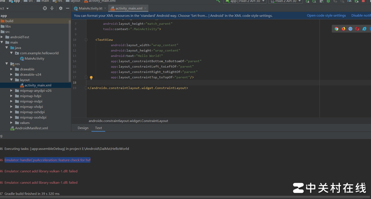The image size is (371, 199).
Task: Click the intention lightbulb in the editor gutter
Action: click(x=91, y=77)
